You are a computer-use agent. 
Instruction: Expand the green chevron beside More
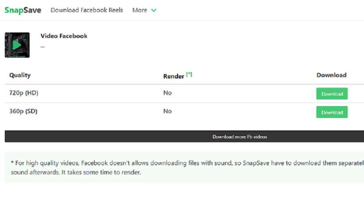(154, 11)
